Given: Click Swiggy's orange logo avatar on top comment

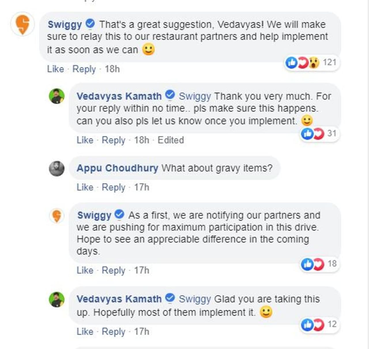Looking at the screenshot, I should (22, 24).
